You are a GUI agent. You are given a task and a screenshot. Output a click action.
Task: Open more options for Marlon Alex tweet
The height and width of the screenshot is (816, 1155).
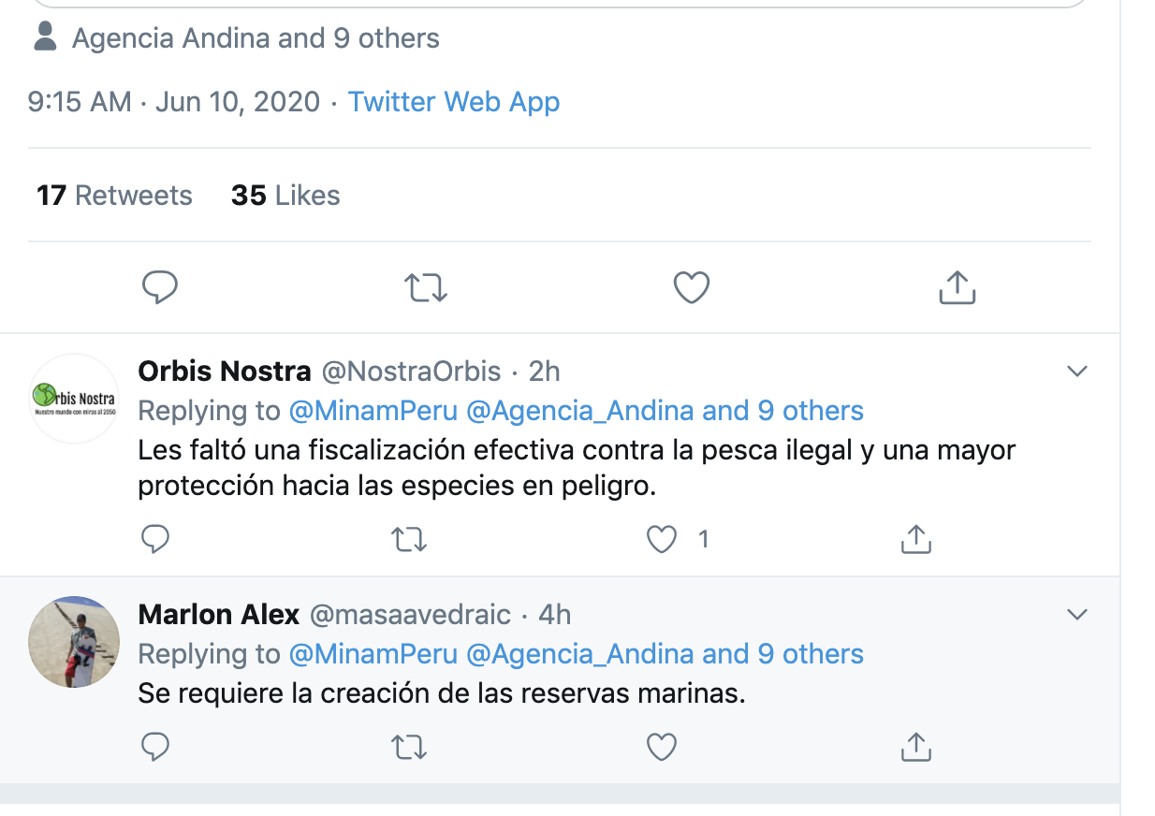pyautogui.click(x=1077, y=615)
